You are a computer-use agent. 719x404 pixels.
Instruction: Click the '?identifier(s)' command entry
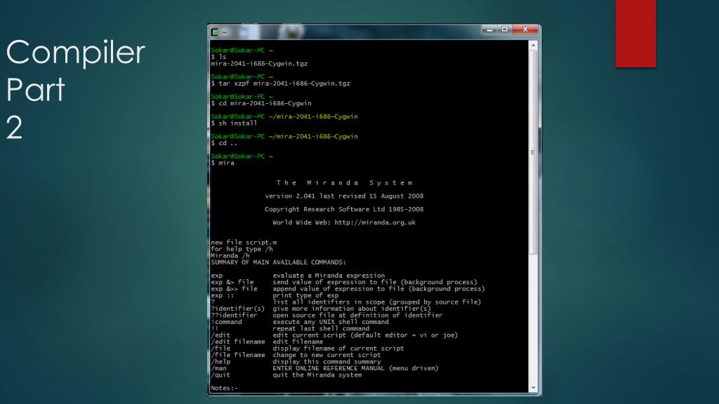pos(238,309)
